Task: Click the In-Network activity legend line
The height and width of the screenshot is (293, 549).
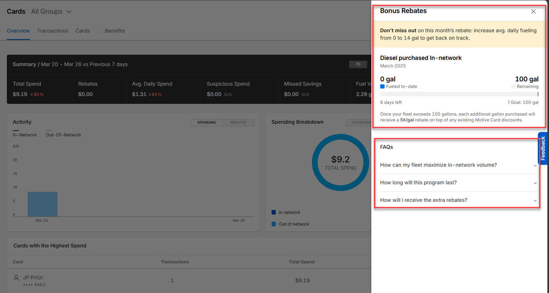Action: 16,131
